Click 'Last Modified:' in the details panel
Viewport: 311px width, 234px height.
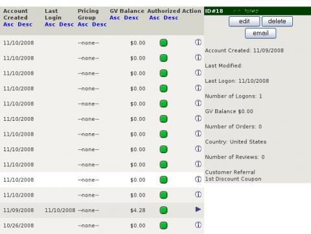[224, 66]
